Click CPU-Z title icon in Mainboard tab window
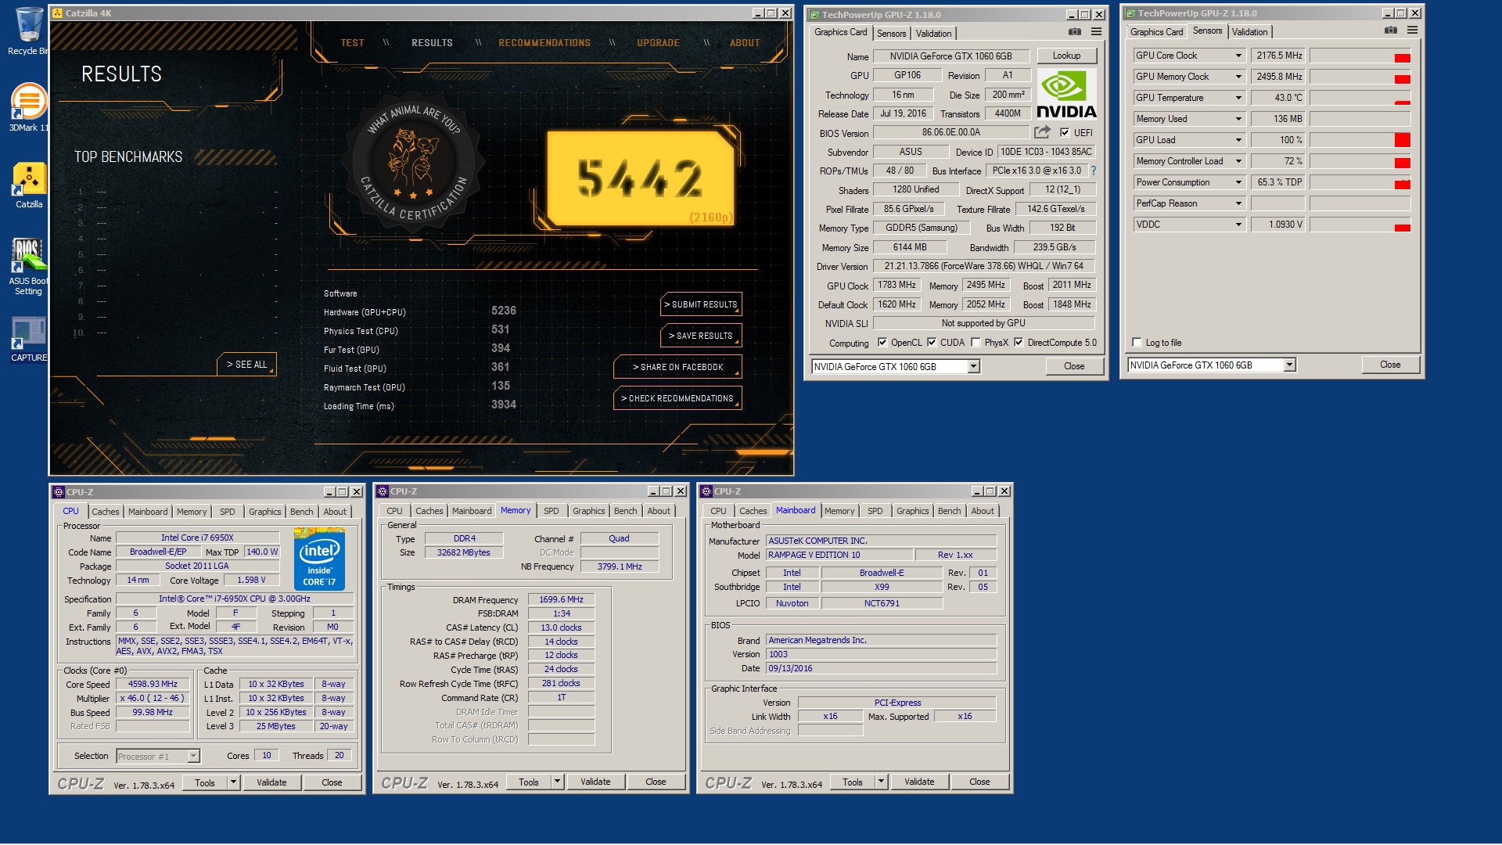 [x=706, y=491]
